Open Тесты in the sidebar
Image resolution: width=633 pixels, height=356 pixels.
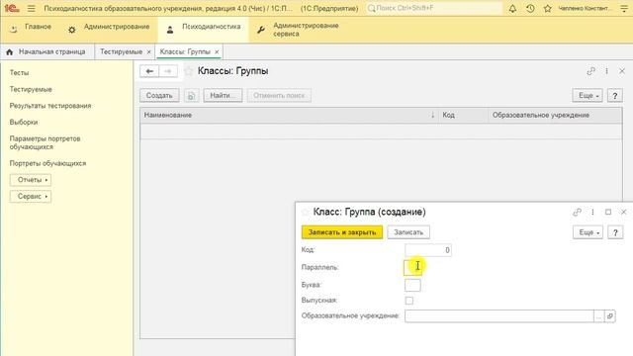[x=19, y=72]
